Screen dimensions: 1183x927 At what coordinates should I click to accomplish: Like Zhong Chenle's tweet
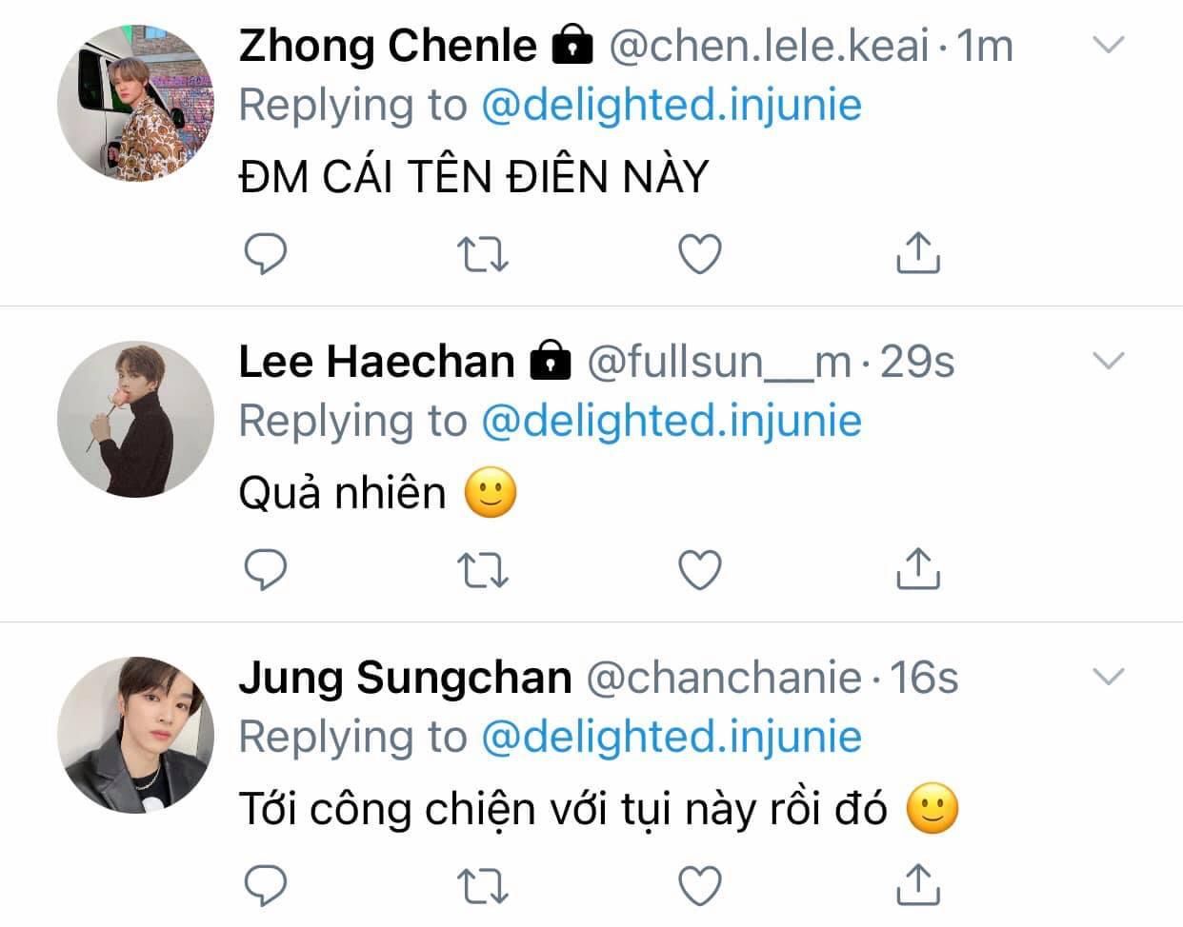click(x=700, y=253)
